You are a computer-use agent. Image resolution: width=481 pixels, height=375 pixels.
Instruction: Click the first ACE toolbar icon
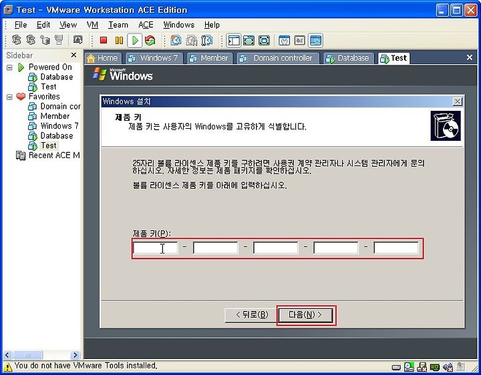pyautogui.click(x=17, y=40)
